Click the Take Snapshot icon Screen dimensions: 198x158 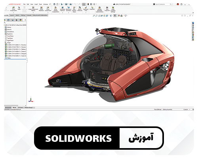pos(107,9)
